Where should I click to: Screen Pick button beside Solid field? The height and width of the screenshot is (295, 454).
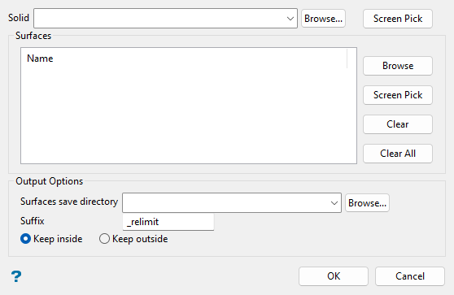click(398, 19)
